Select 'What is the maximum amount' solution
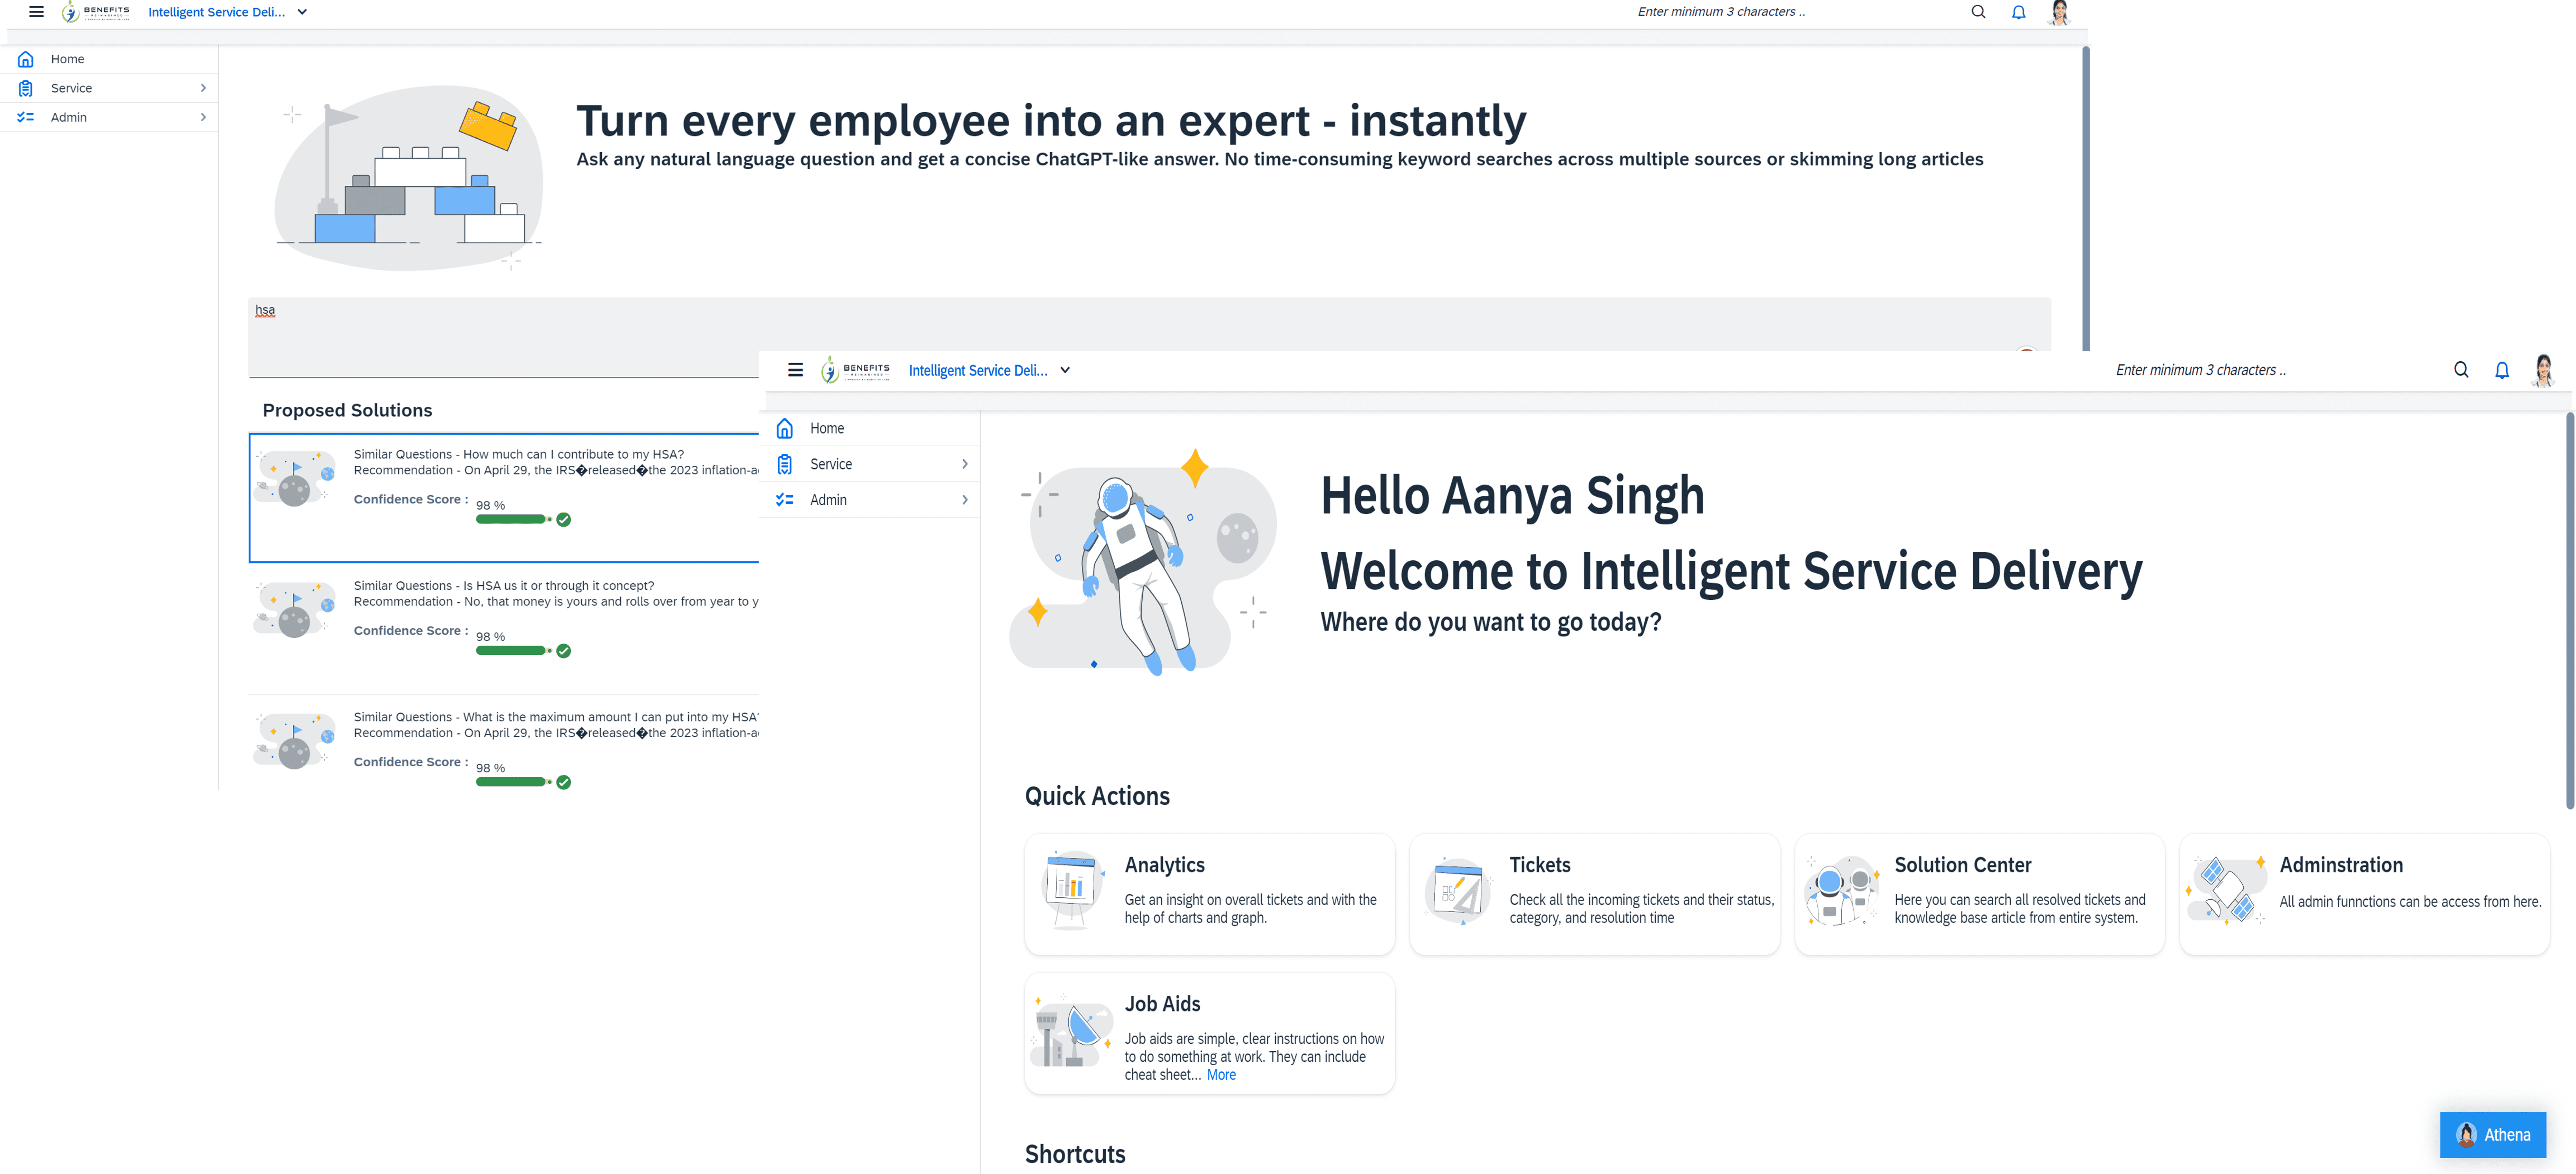The height and width of the screenshot is (1174, 2576). tap(504, 744)
